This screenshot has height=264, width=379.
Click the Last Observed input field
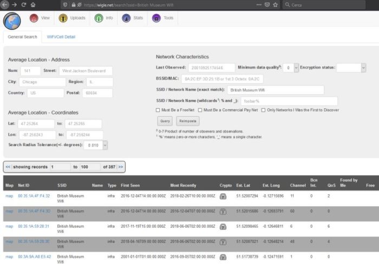point(212,68)
